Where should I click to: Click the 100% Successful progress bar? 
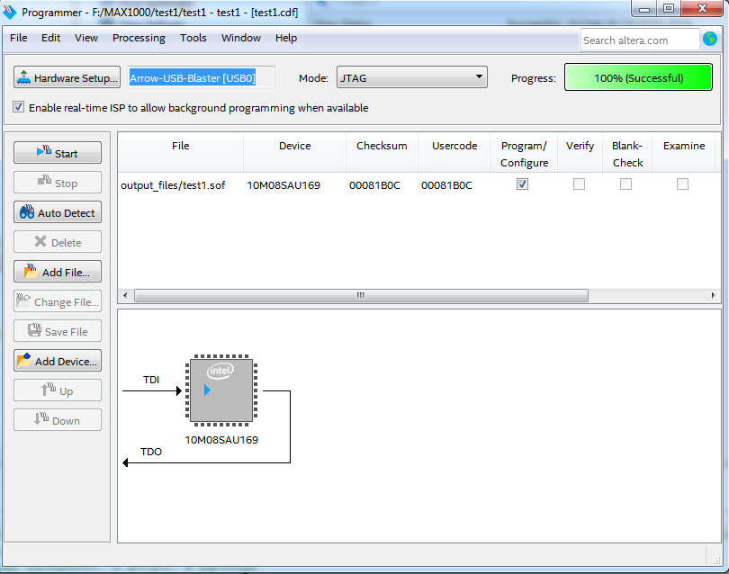click(x=638, y=77)
